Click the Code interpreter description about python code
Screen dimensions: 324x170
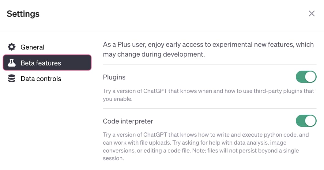[206, 135]
